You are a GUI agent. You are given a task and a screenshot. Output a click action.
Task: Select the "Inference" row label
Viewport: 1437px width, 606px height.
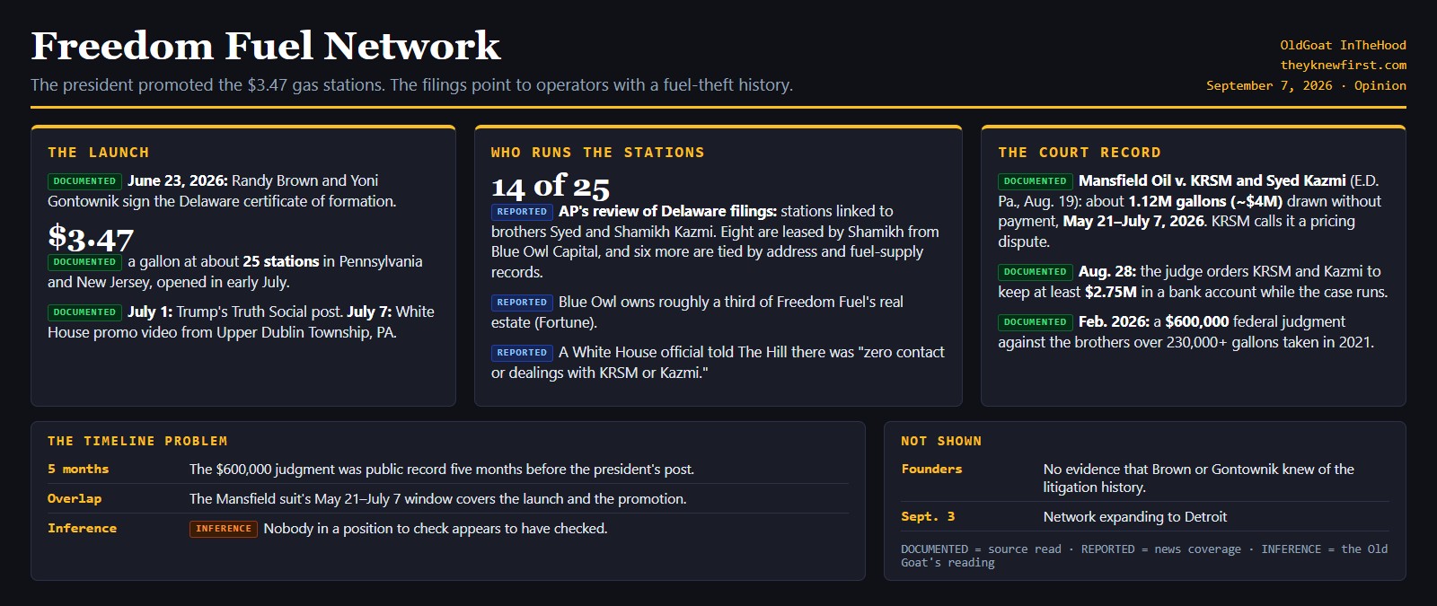[x=82, y=528]
